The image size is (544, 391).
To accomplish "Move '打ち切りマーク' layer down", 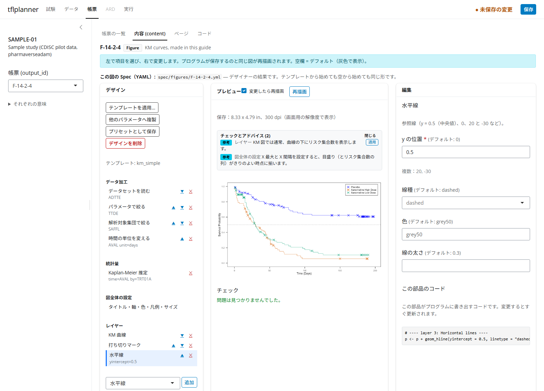I will click(x=182, y=345).
